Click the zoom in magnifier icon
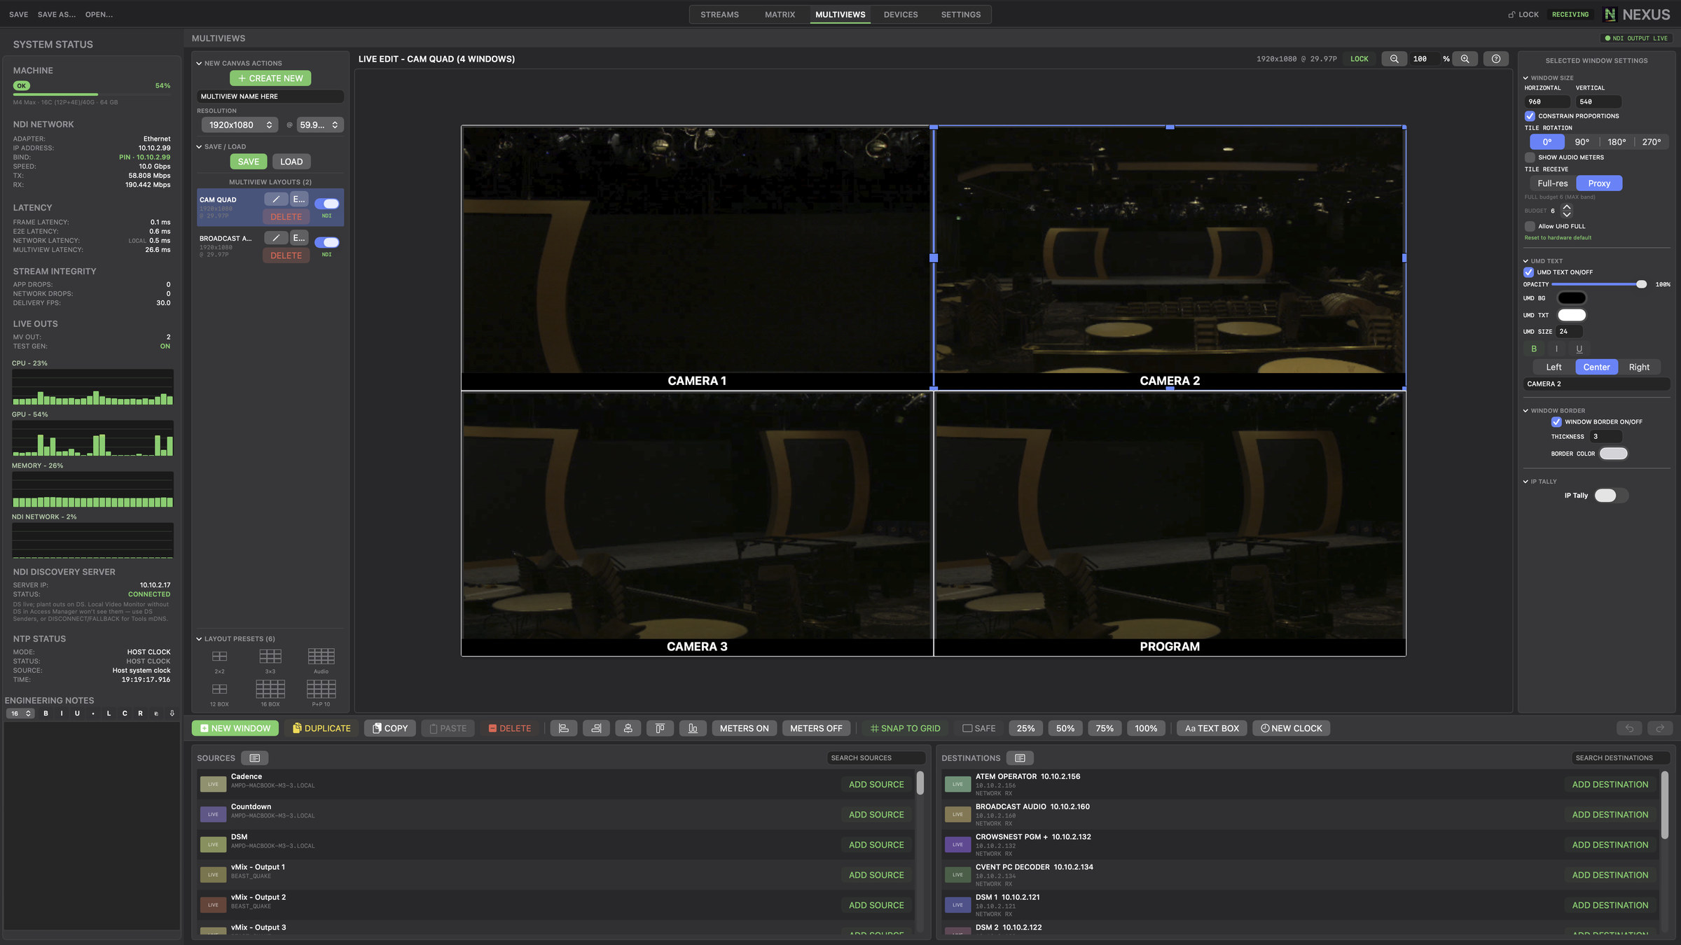This screenshot has height=945, width=1681. pyautogui.click(x=1465, y=59)
